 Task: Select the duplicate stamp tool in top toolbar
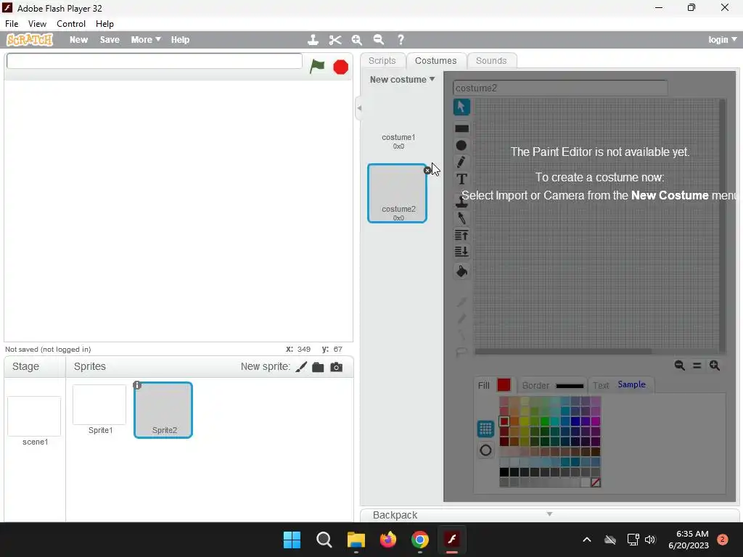click(313, 40)
